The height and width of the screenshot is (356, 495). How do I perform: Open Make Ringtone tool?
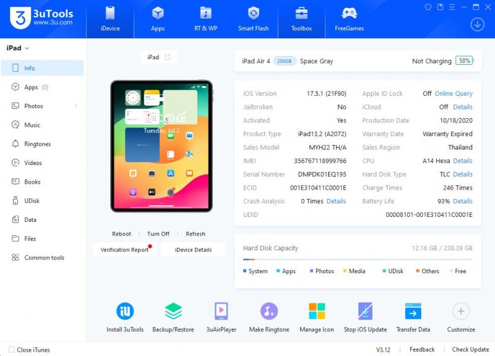(269, 317)
